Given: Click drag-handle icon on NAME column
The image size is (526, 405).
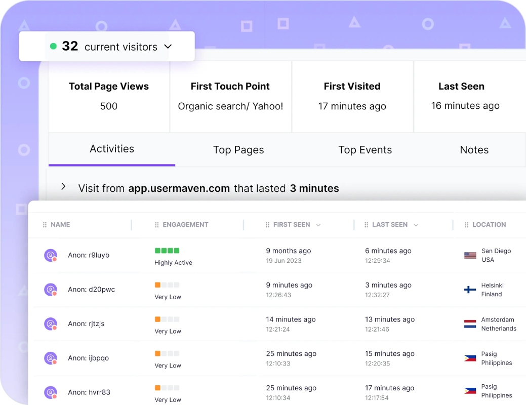Looking at the screenshot, I should [45, 225].
